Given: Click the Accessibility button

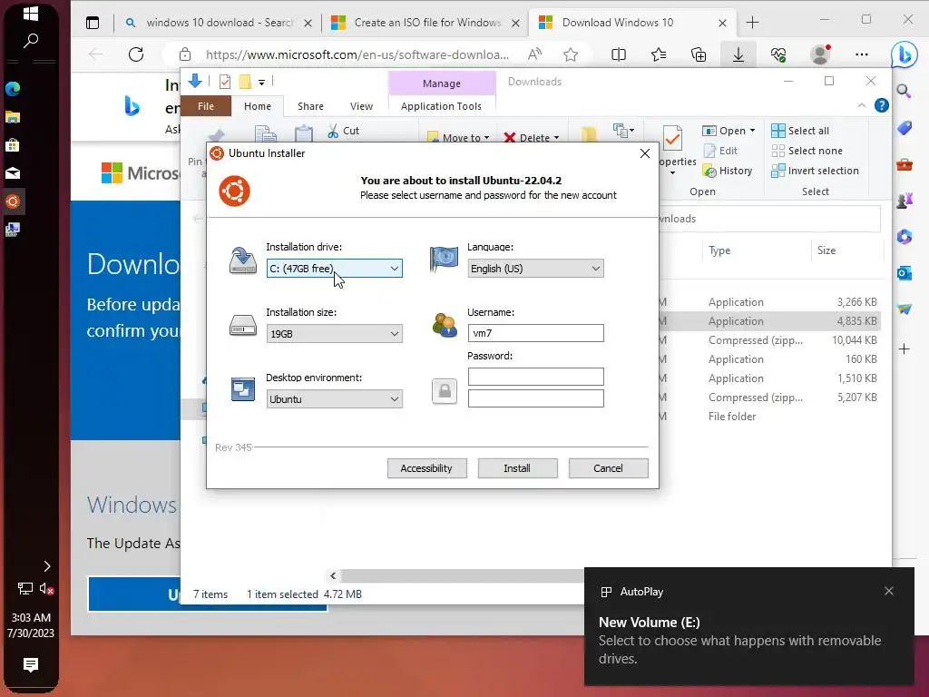Looking at the screenshot, I should click(426, 468).
